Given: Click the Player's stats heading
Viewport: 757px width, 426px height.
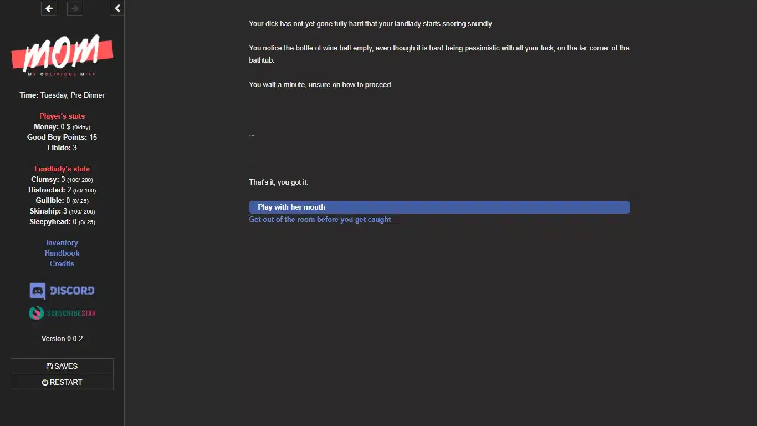Looking at the screenshot, I should pos(62,116).
